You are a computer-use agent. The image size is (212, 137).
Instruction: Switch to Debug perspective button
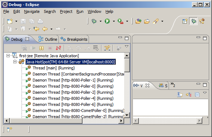193,21
